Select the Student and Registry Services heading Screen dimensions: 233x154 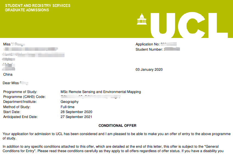coord(38,6)
